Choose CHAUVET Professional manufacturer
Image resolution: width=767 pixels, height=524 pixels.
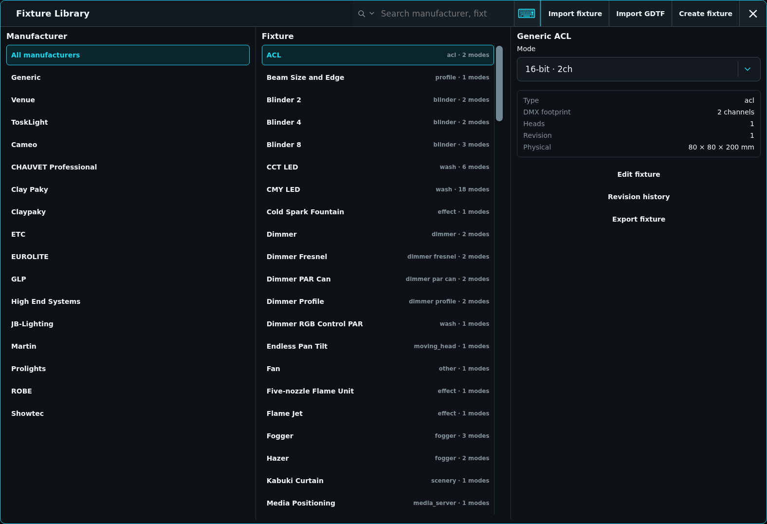[x=128, y=167]
